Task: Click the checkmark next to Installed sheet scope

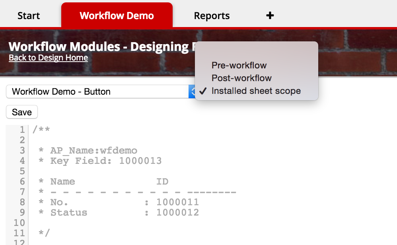Action: click(203, 91)
